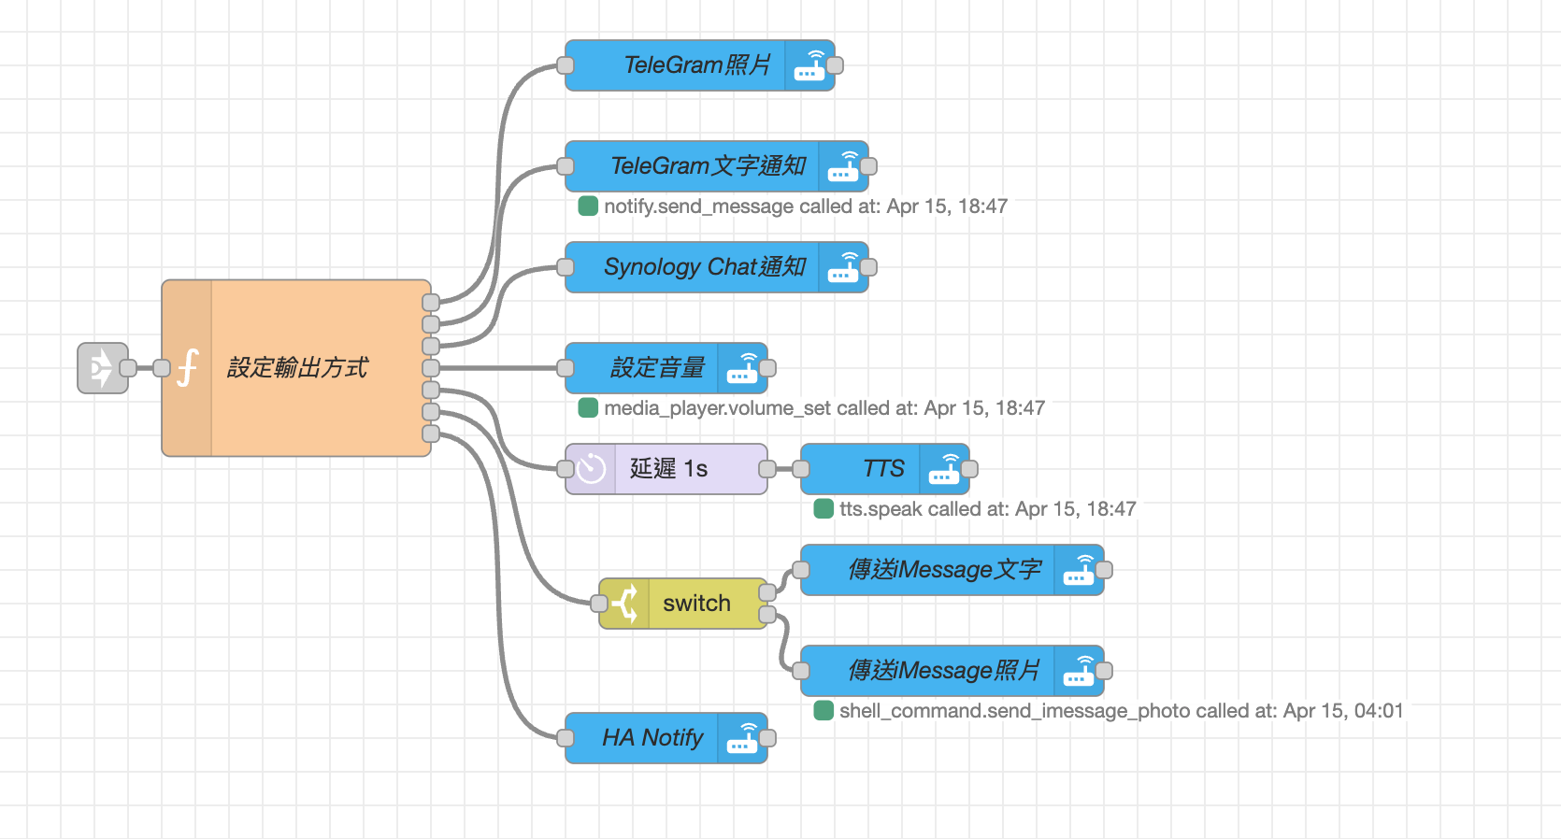This screenshot has width=1561, height=839.
Task: Click the timer icon on 延遲 1s node
Action: coord(592,469)
